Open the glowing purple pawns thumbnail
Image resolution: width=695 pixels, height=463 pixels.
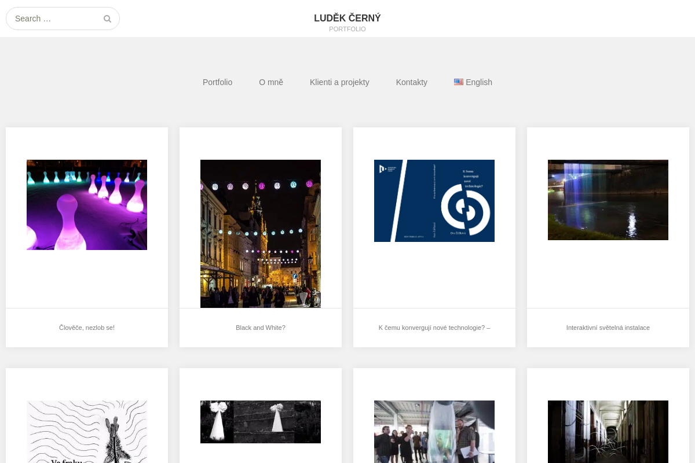click(x=87, y=205)
